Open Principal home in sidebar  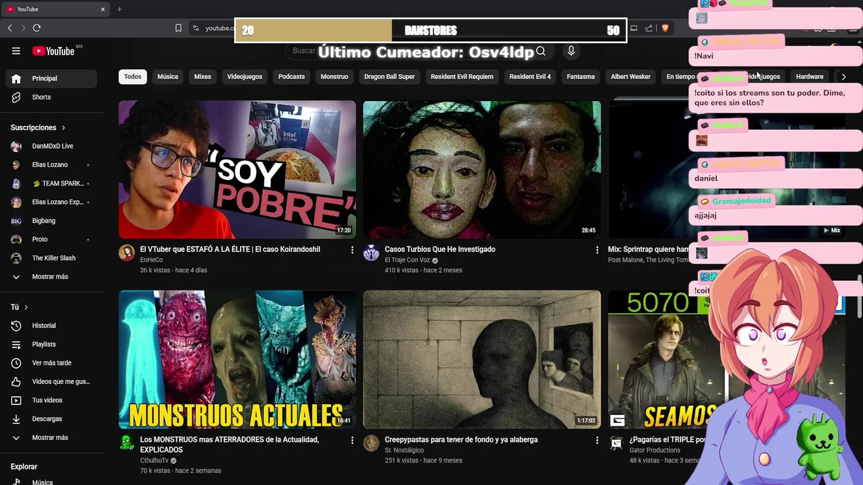pyautogui.click(x=51, y=78)
